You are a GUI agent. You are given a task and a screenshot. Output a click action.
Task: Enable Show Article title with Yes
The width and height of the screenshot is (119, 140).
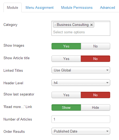tap(66, 59)
